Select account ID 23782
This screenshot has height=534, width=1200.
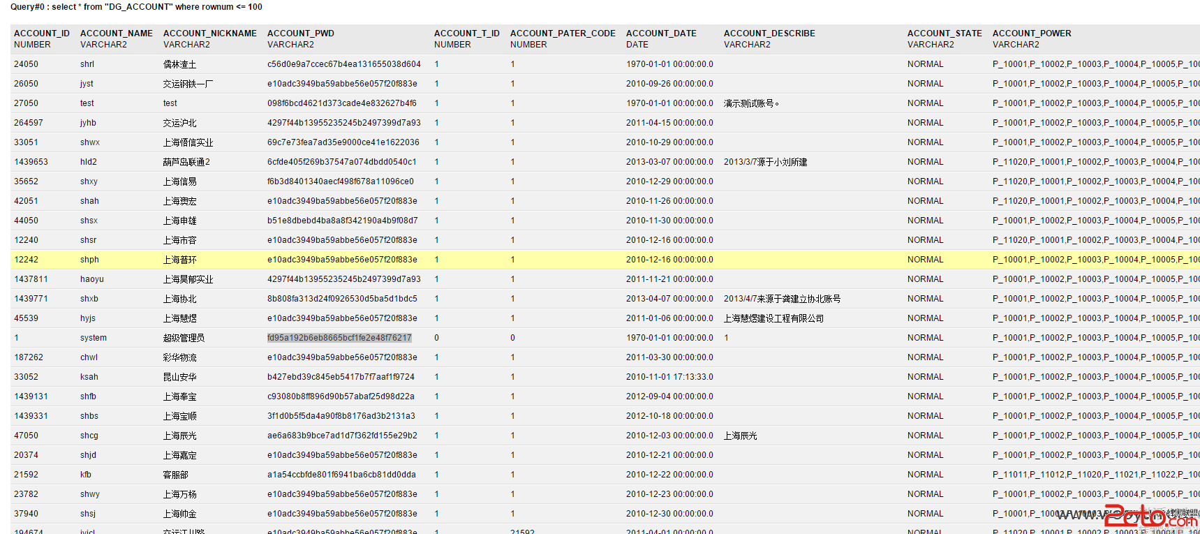[27, 494]
